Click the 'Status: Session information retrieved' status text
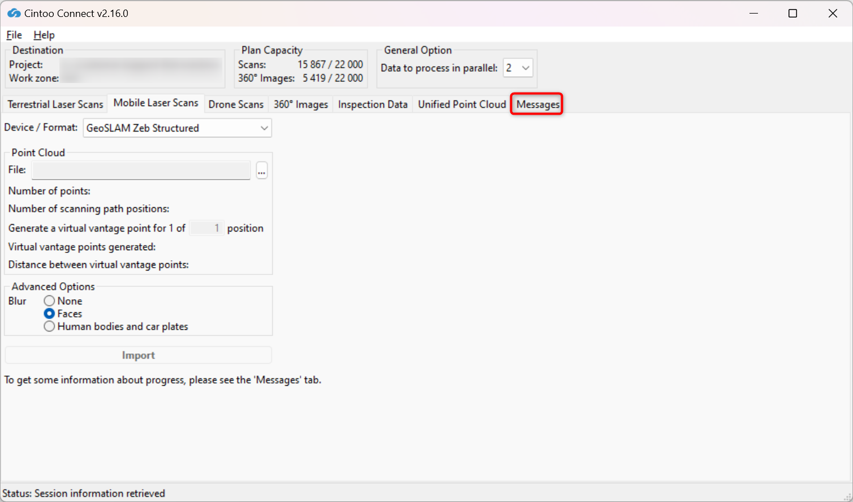The image size is (853, 502). (x=84, y=494)
